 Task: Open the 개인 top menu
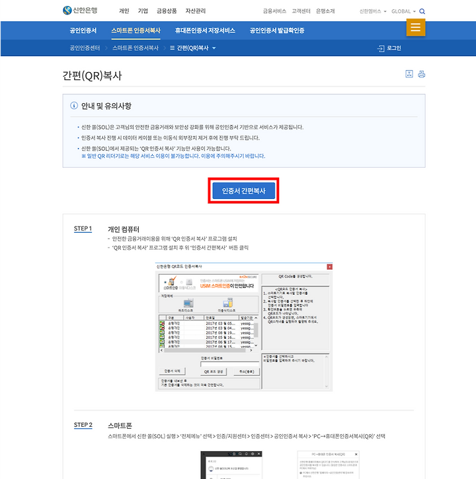coord(124,11)
